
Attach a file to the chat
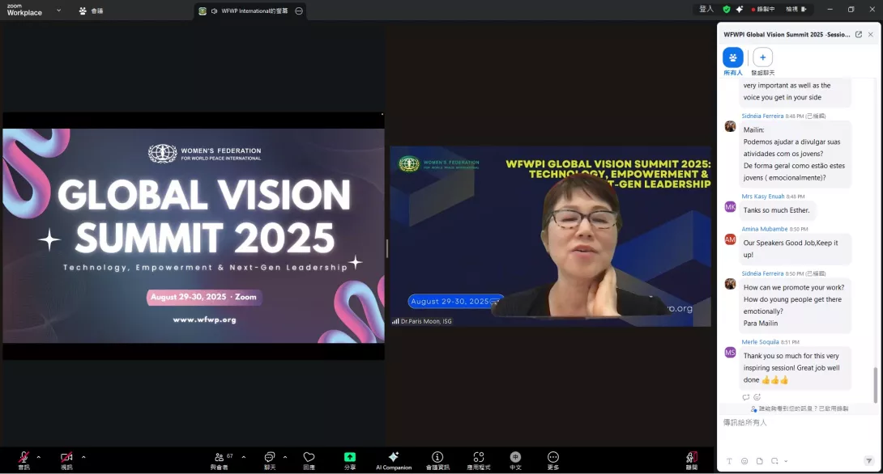(760, 461)
